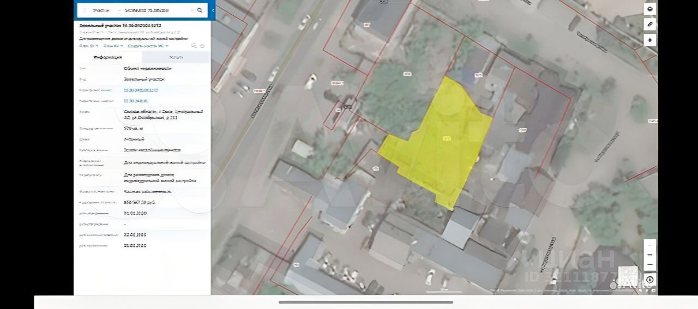Click the magnifier search icon in the search bar
The height and width of the screenshot is (309, 698).
200,10
